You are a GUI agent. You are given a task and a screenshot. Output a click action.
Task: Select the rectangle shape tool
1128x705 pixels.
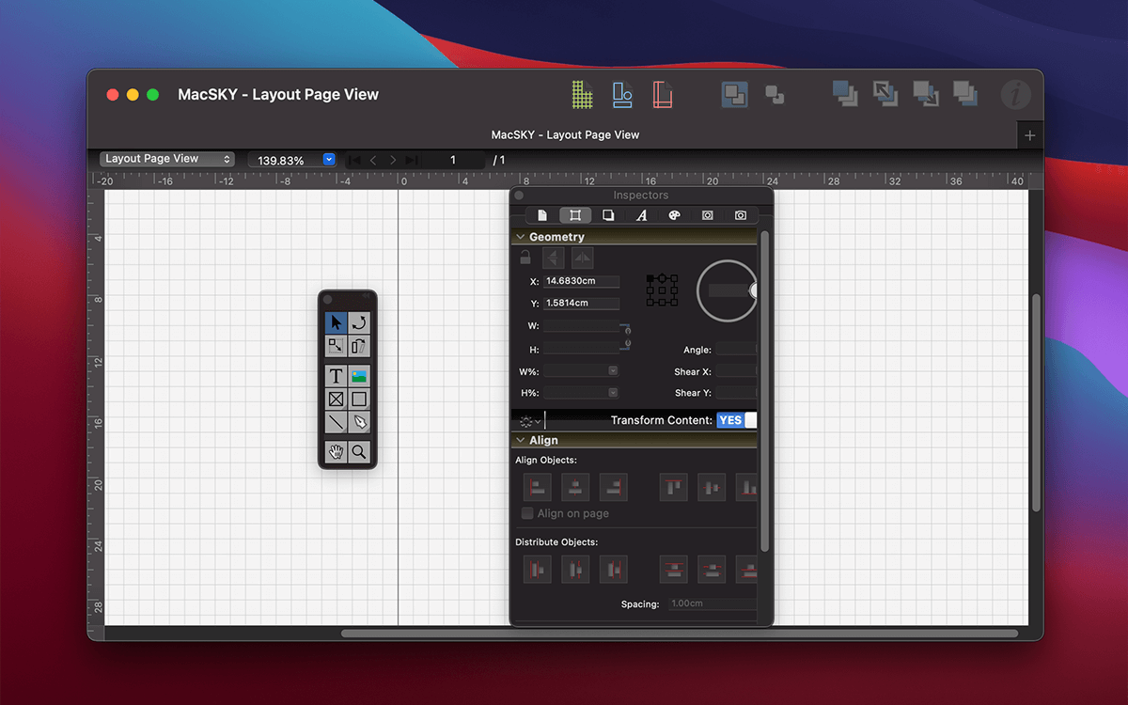(359, 399)
